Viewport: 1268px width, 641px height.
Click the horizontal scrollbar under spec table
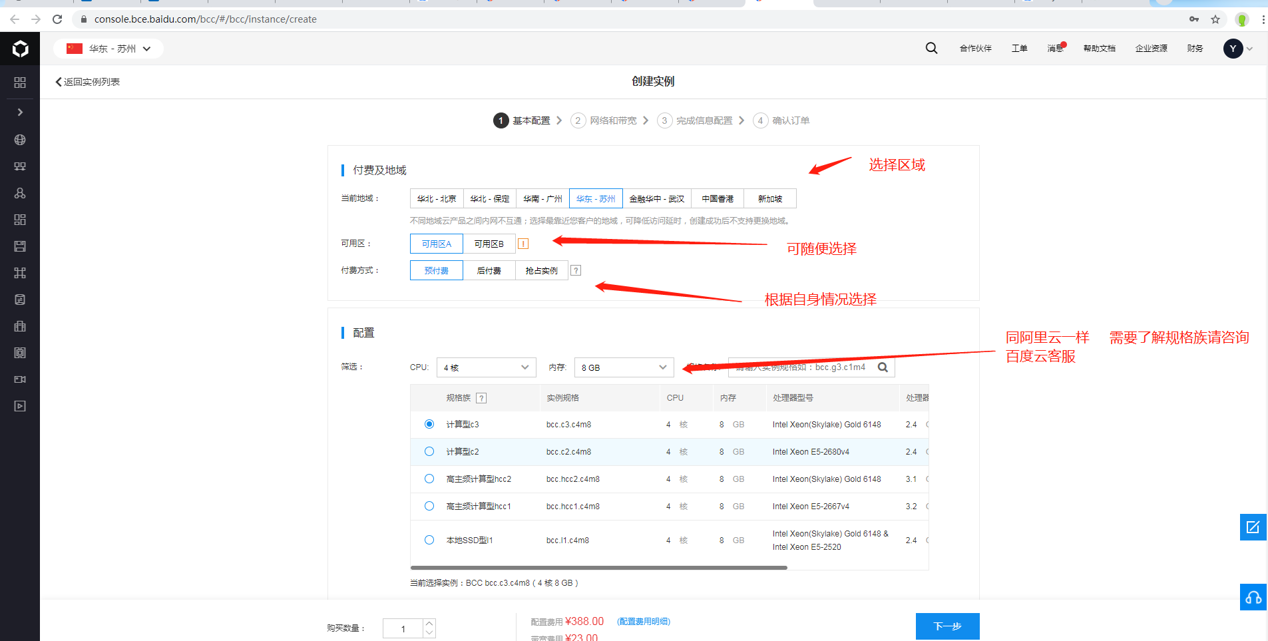[599, 568]
